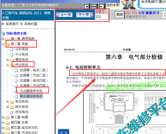Image resolution: width=166 pixels, height=134 pixels.
Task: Click the blue < > code button
Action: 64,132
